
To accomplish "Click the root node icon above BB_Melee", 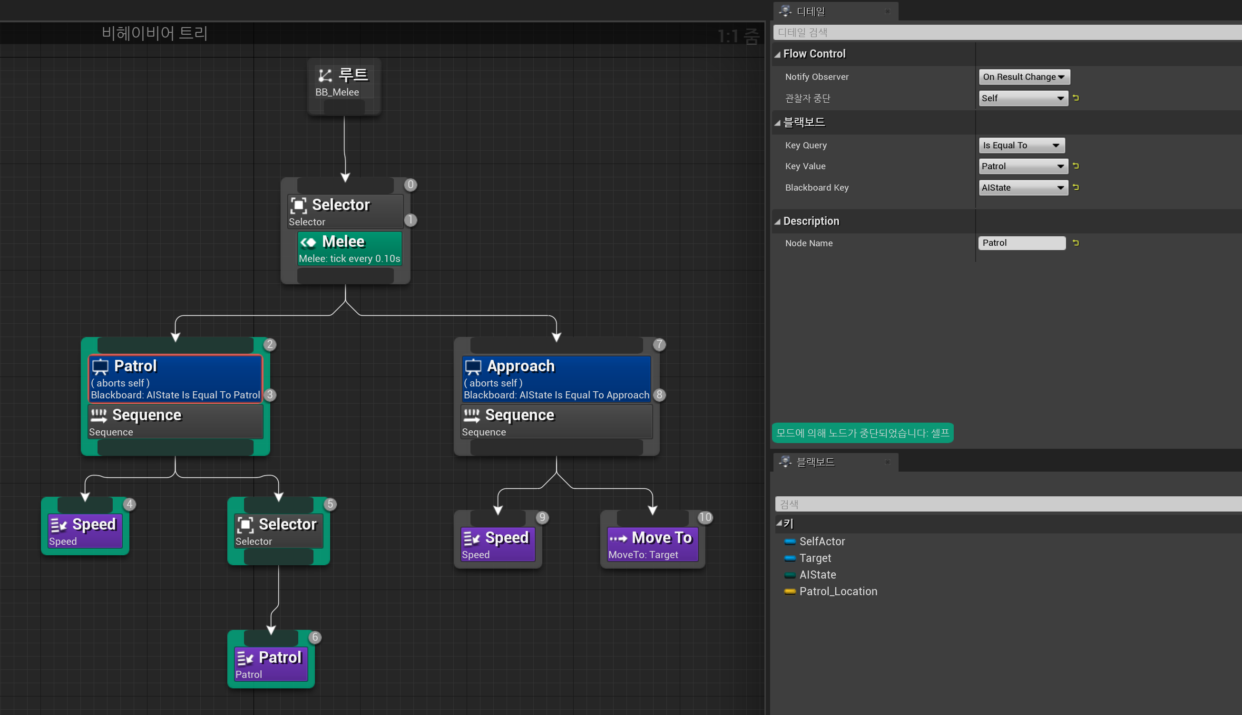I will point(325,75).
